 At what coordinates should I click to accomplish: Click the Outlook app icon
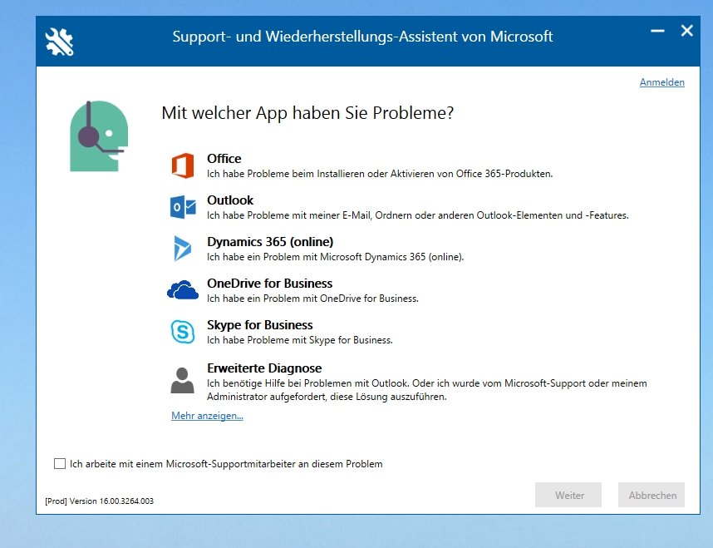pyautogui.click(x=184, y=207)
